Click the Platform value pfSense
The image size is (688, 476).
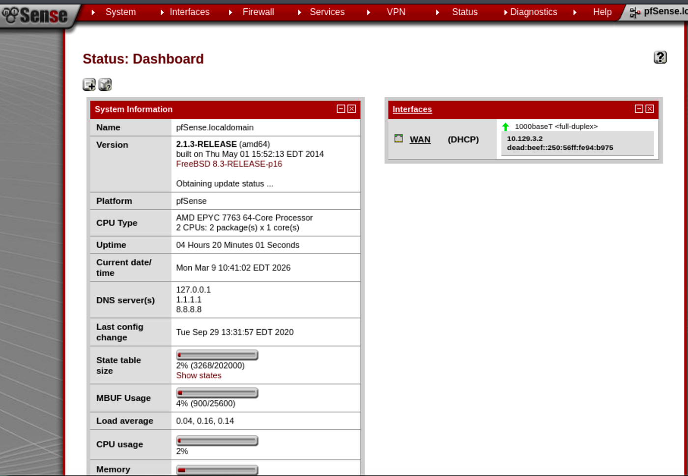(x=191, y=201)
